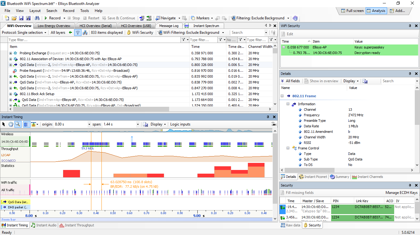The height and width of the screenshot is (235, 420).
Task: Click Manage ECDH Keys in Security panel
Action: pos(401,193)
